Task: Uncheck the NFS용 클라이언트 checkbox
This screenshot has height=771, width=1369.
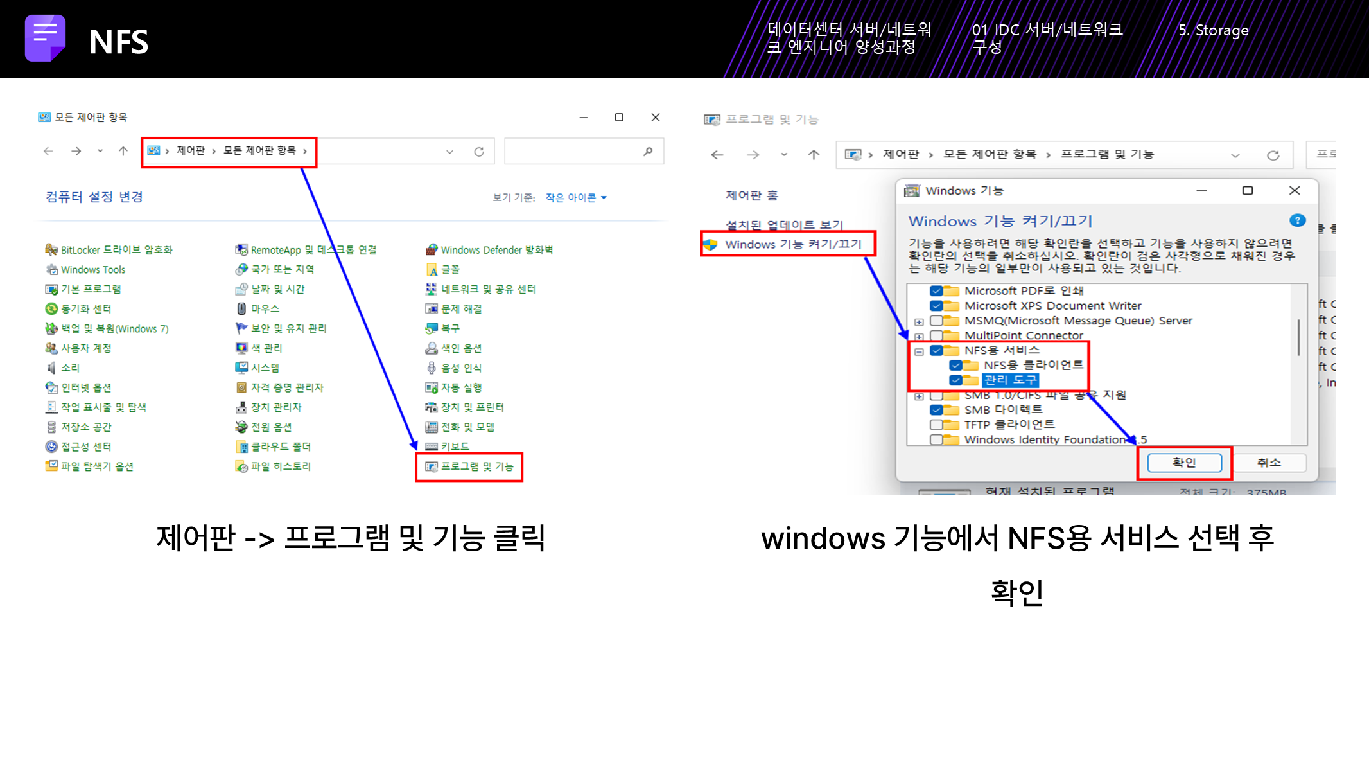Action: 955,365
